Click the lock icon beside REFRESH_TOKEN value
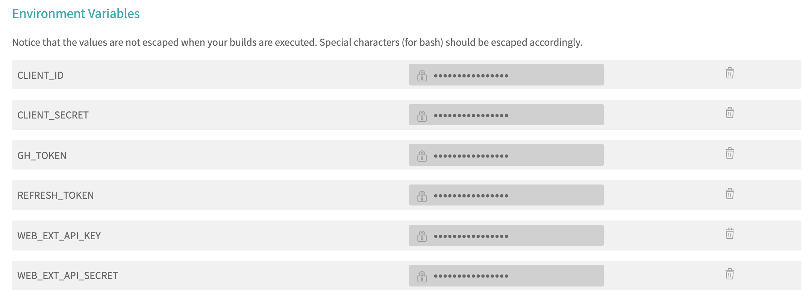The height and width of the screenshot is (297, 809). [x=422, y=196]
